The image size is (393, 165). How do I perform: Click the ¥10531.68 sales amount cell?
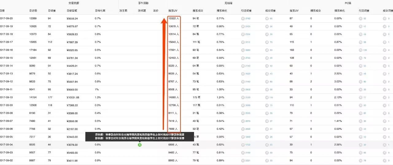coord(73,98)
